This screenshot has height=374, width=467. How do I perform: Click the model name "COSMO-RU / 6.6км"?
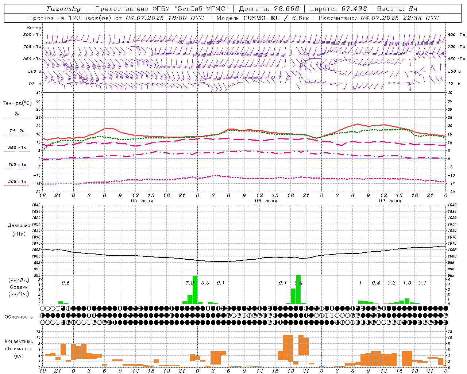click(277, 18)
